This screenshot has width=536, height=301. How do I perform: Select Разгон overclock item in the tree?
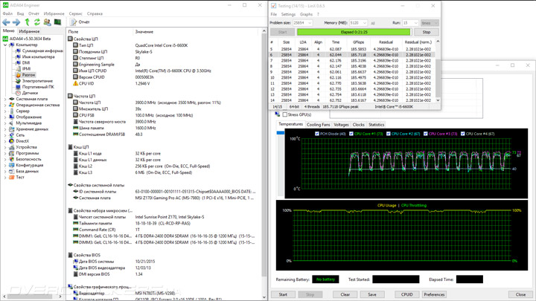(28, 75)
